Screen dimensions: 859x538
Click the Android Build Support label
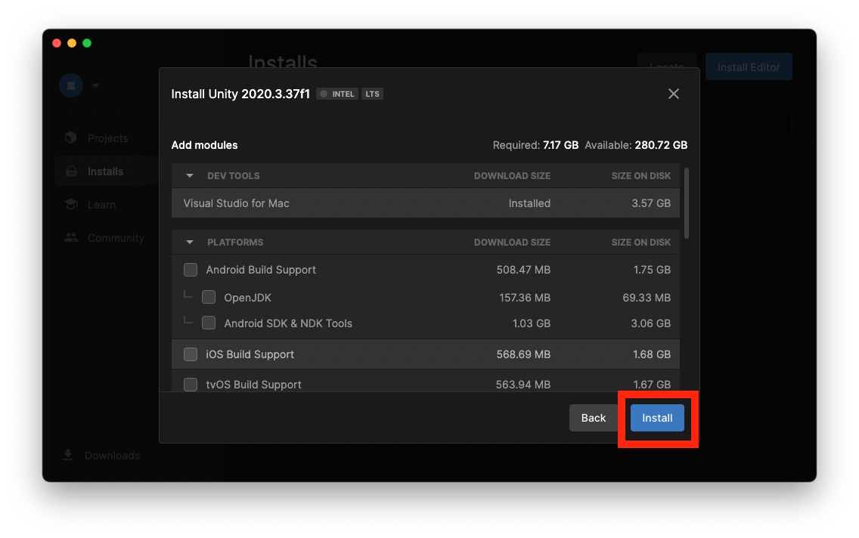(261, 270)
